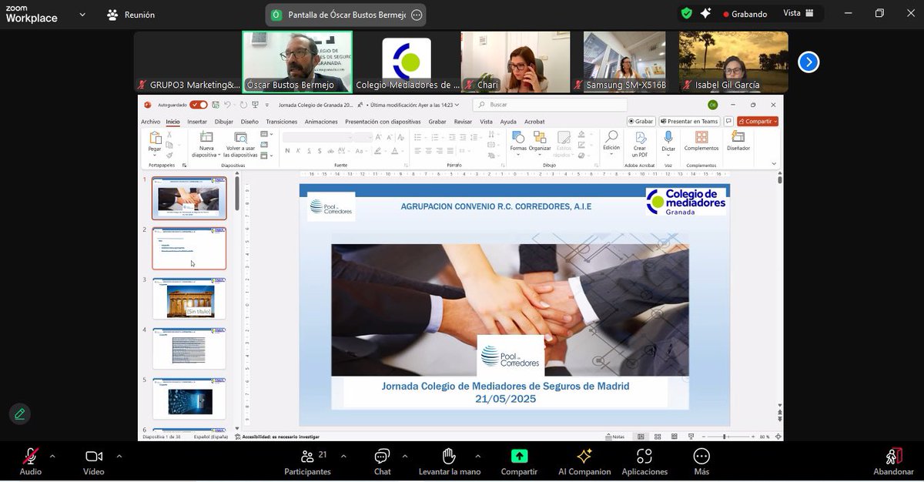Unmute using the Audio microphone icon
This screenshot has height=482, width=924.
(31, 456)
